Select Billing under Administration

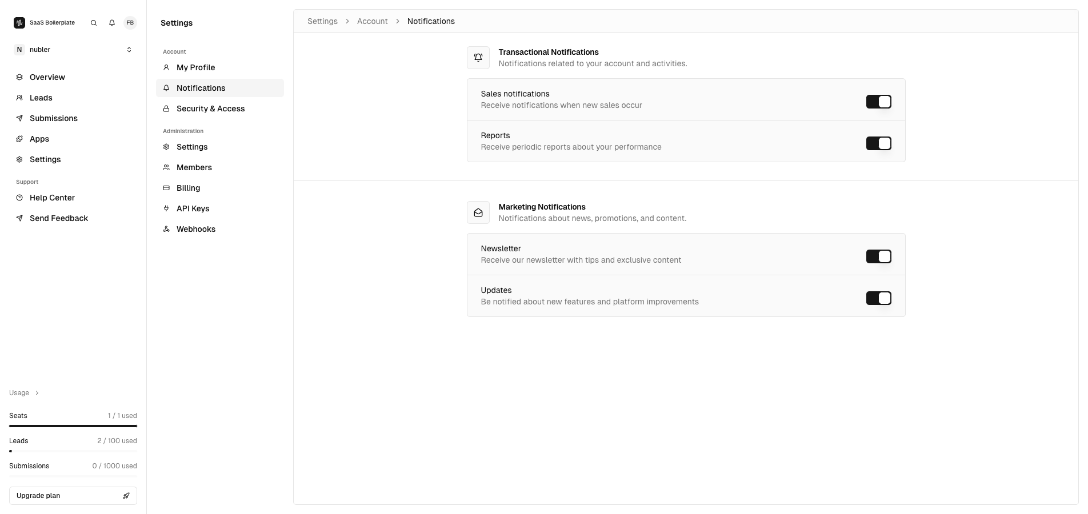[x=187, y=188]
